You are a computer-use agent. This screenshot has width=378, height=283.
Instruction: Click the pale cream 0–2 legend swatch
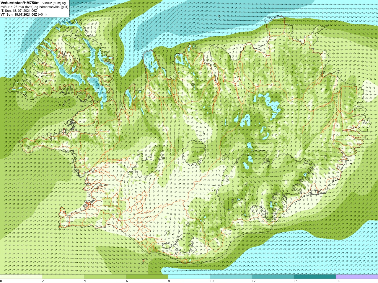pyautogui.click(x=21, y=277)
